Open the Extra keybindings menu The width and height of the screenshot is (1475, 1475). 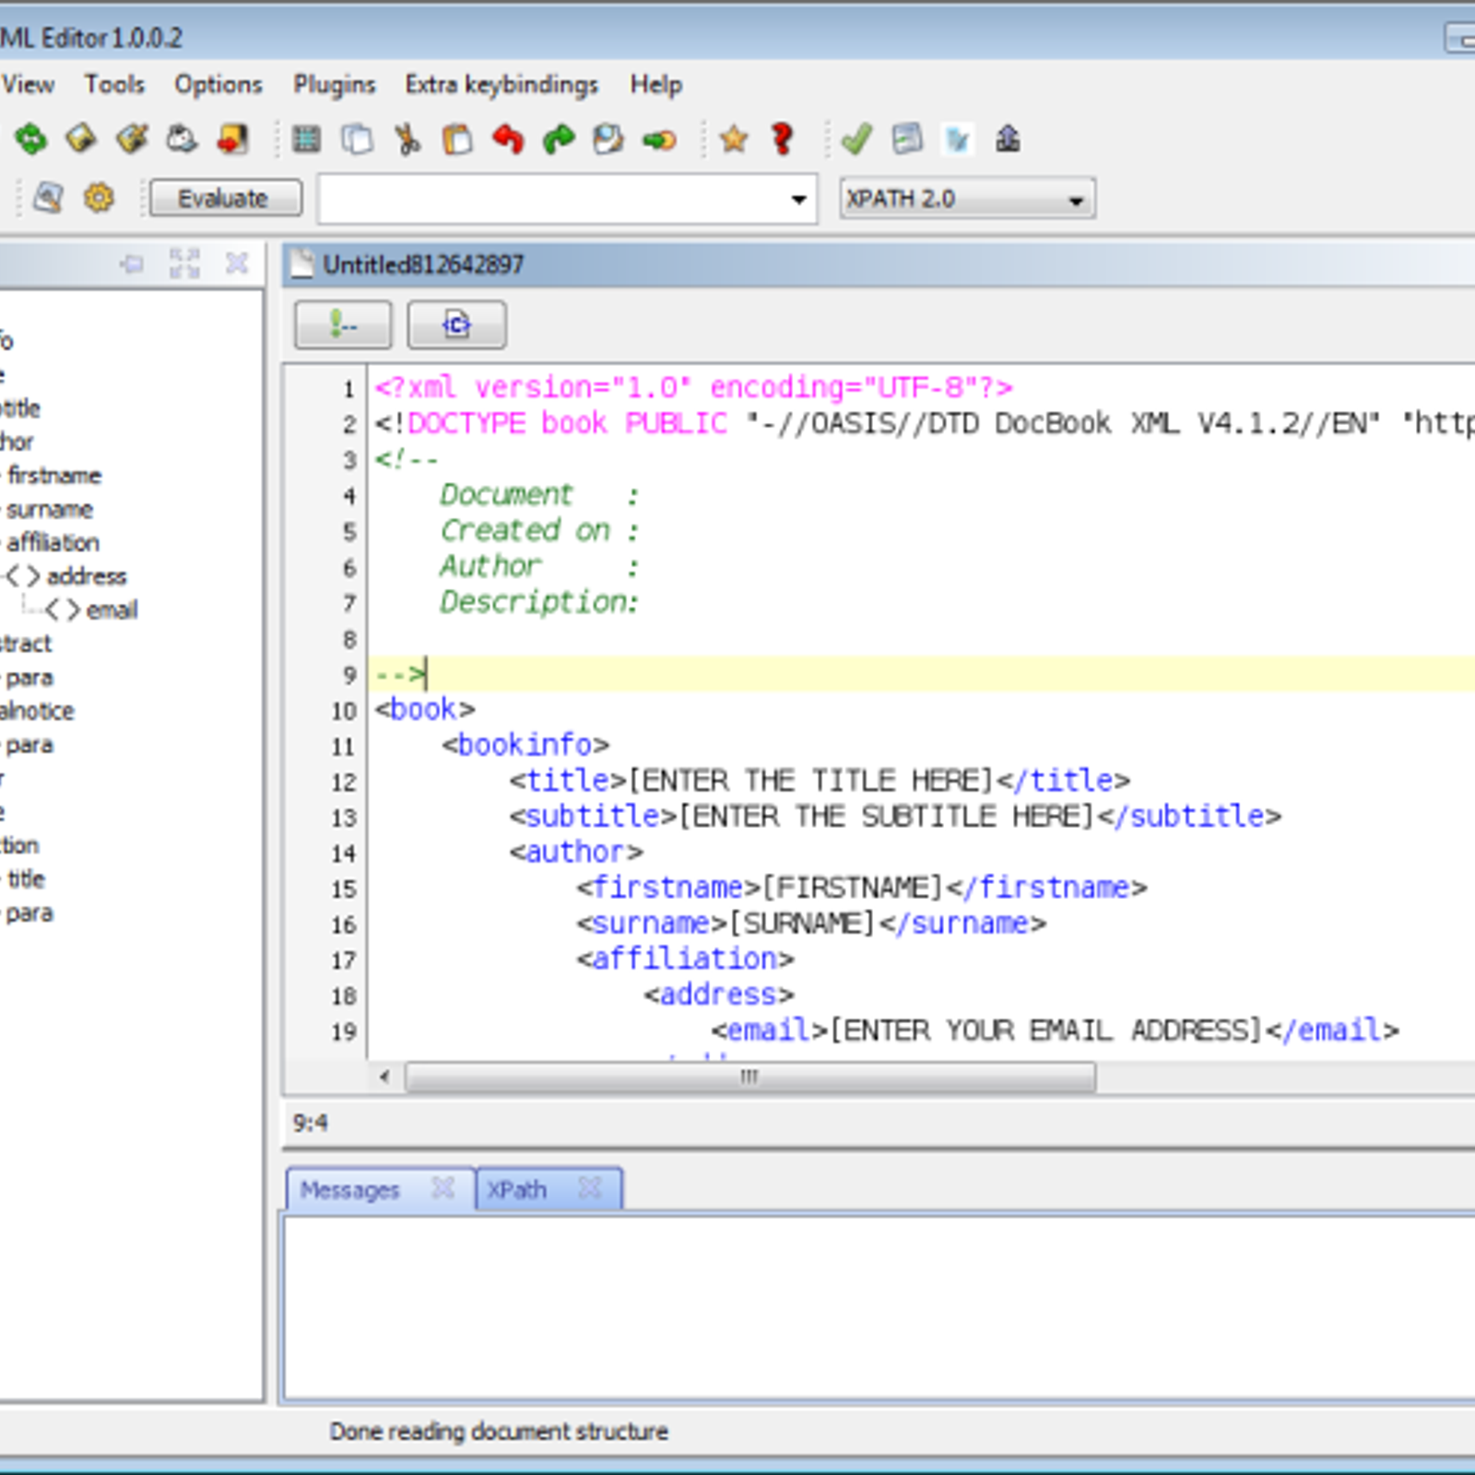point(501,85)
